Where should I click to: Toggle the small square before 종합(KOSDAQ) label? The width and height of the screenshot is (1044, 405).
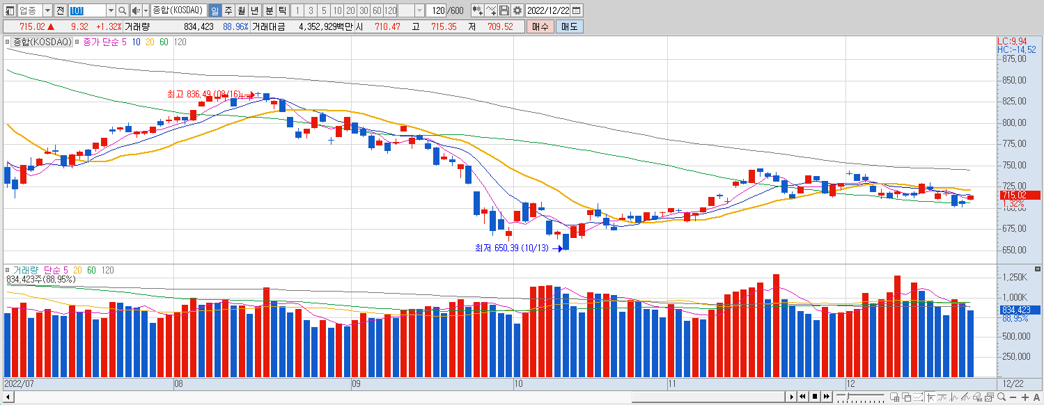pyautogui.click(x=8, y=42)
